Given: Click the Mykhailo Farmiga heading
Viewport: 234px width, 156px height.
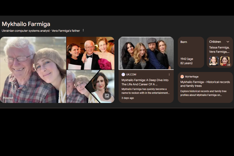Looking at the screenshot, I should [26, 24].
